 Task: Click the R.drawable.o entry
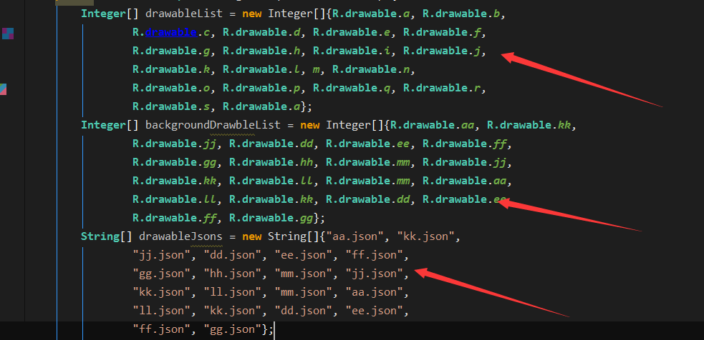[171, 89]
